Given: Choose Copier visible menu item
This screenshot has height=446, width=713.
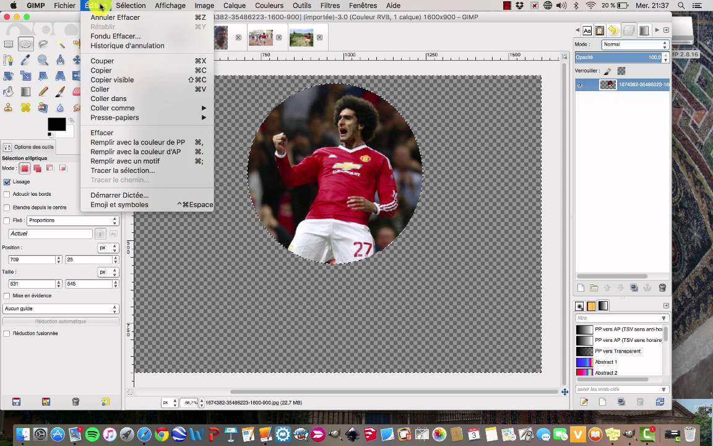Looking at the screenshot, I should coord(147,80).
